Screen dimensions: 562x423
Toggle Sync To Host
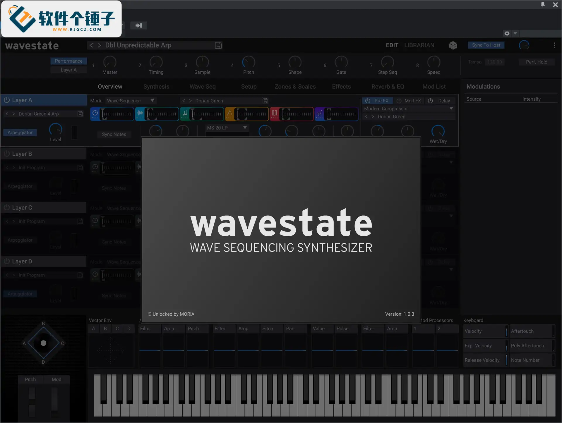click(x=486, y=45)
